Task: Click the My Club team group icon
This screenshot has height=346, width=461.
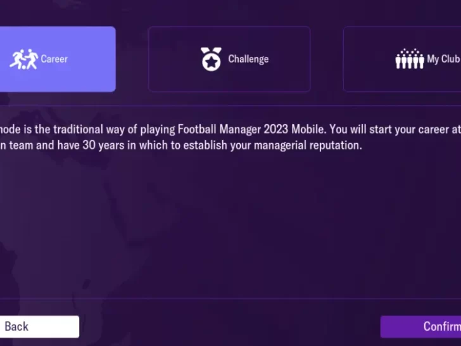Action: 409,59
